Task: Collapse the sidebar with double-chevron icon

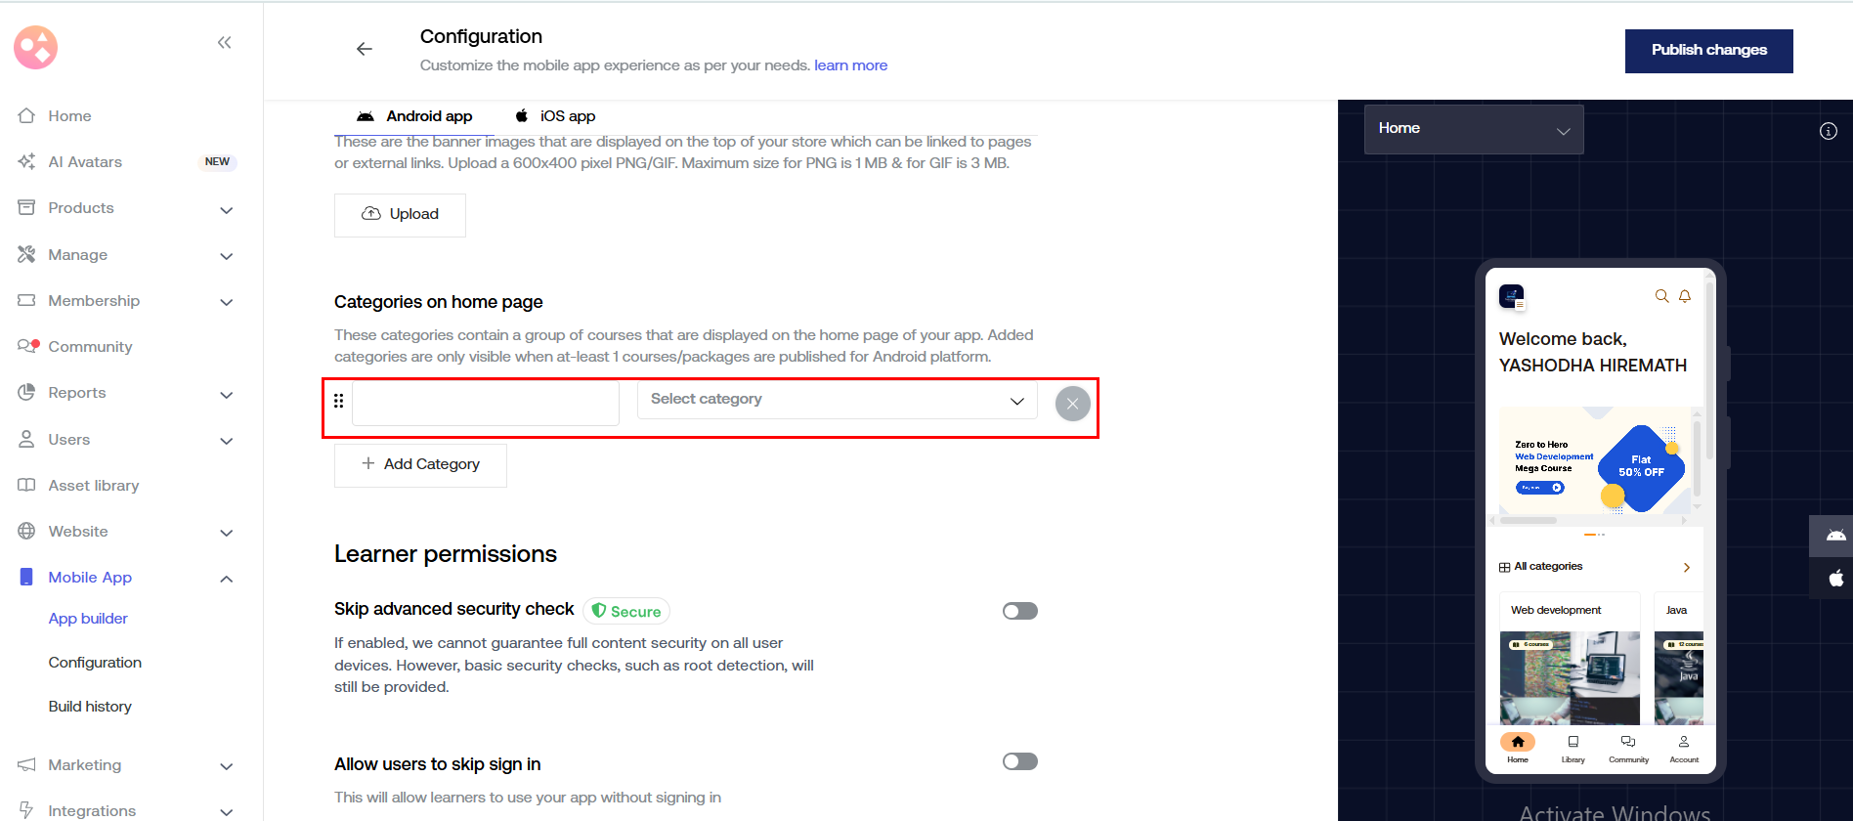Action: (225, 42)
